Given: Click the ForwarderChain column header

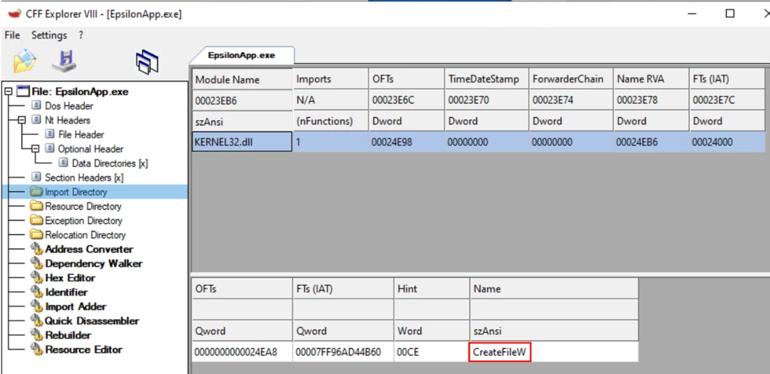Looking at the screenshot, I should 571,79.
